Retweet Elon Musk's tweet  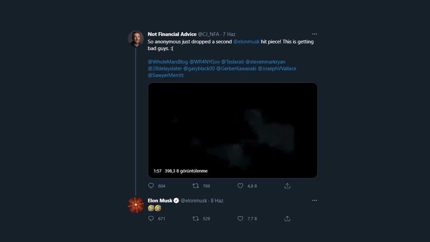click(x=195, y=218)
